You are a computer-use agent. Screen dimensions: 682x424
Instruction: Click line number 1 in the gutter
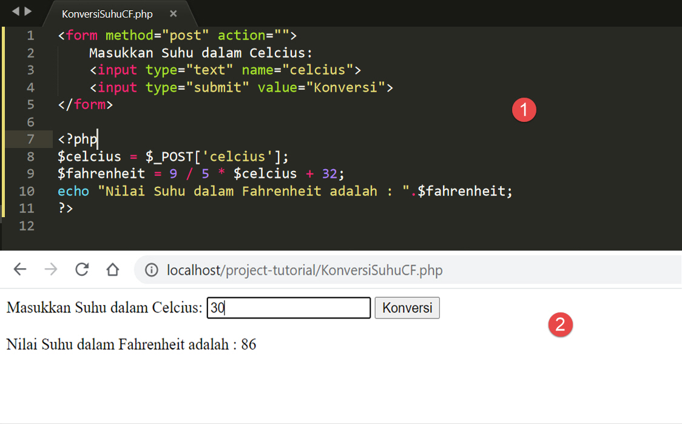[30, 35]
